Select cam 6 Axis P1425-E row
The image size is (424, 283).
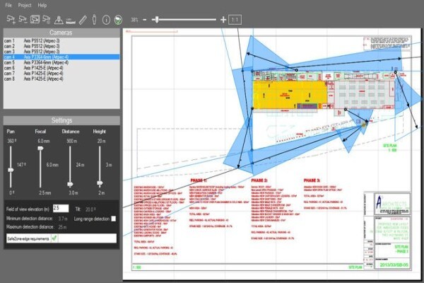(x=61, y=68)
